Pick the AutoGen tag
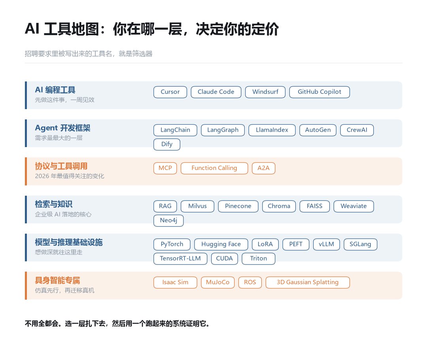427x340 pixels. 318,130
